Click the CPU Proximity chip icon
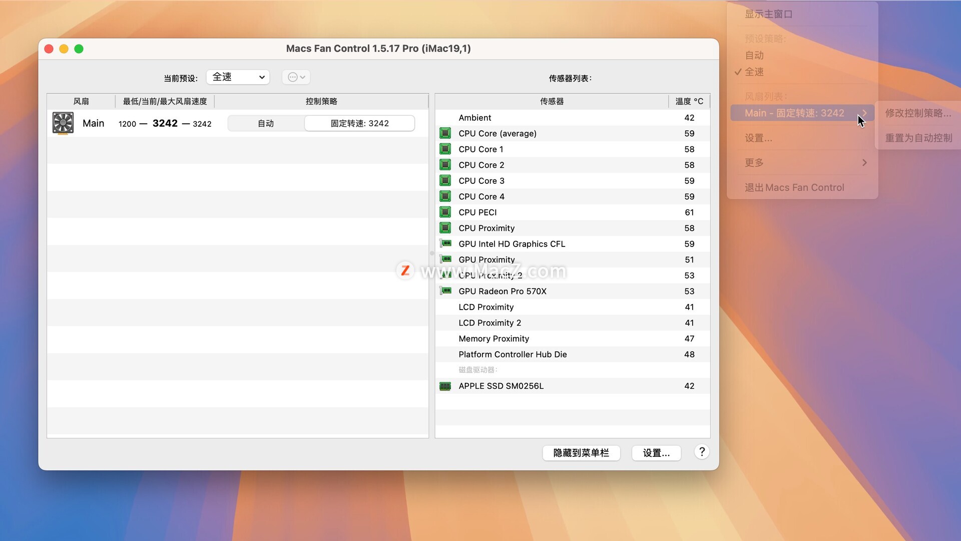 [445, 228]
